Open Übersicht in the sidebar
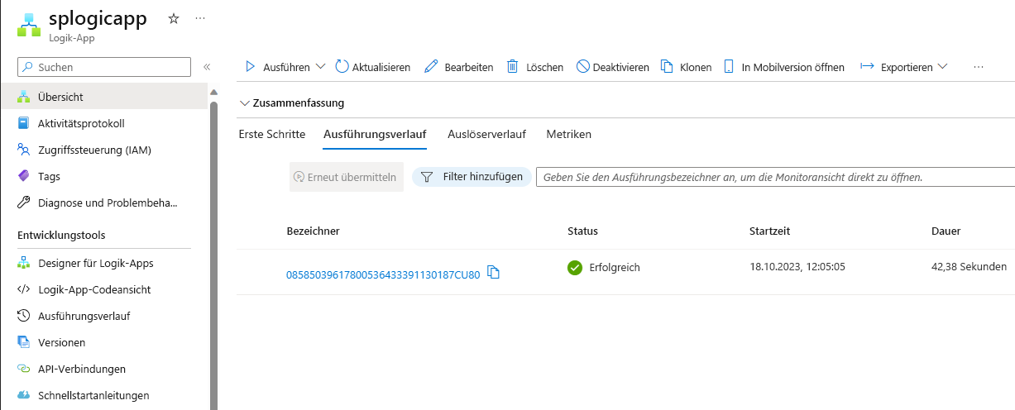Viewport: 1015px width, 410px height. coord(103,97)
